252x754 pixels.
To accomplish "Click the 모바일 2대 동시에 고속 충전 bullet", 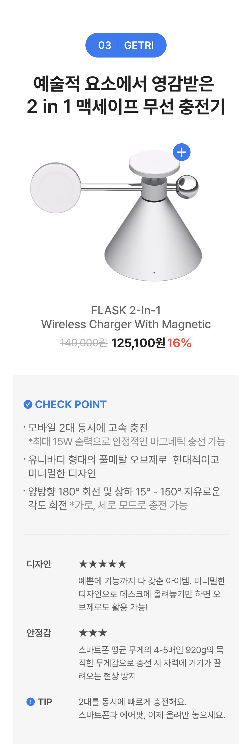I will (88, 428).
